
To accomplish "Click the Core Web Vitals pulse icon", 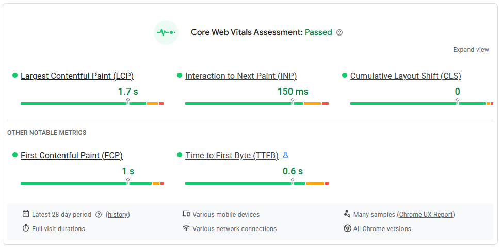I will [x=166, y=32].
